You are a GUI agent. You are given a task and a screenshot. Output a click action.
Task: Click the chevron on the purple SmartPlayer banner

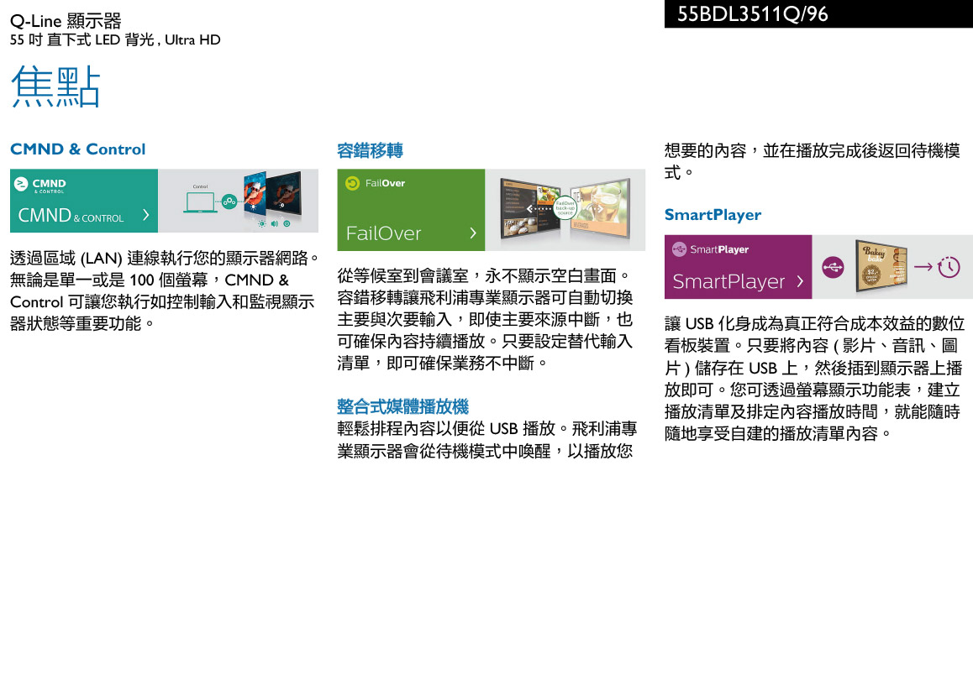[x=800, y=281]
